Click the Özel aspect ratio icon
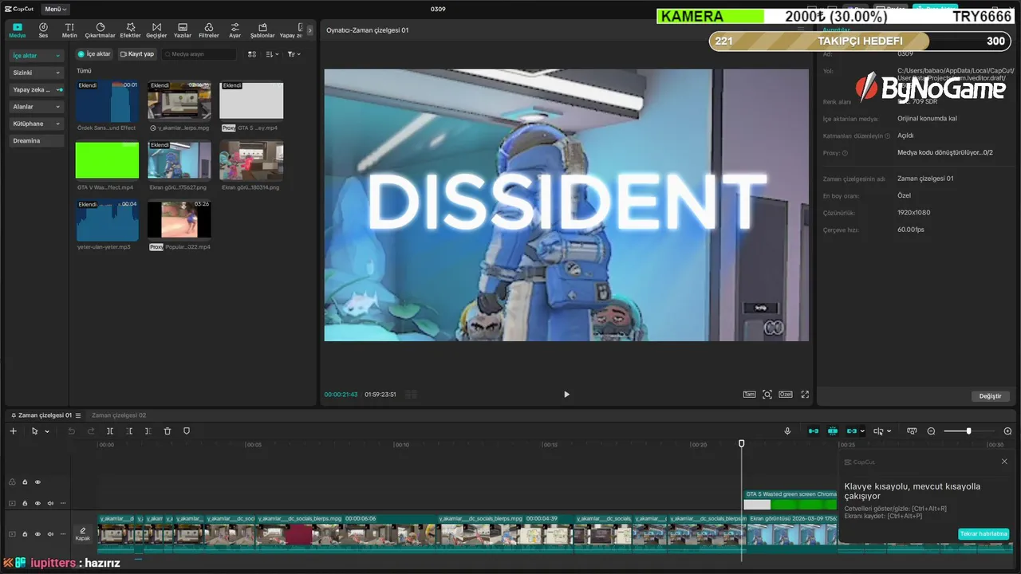 (x=786, y=395)
